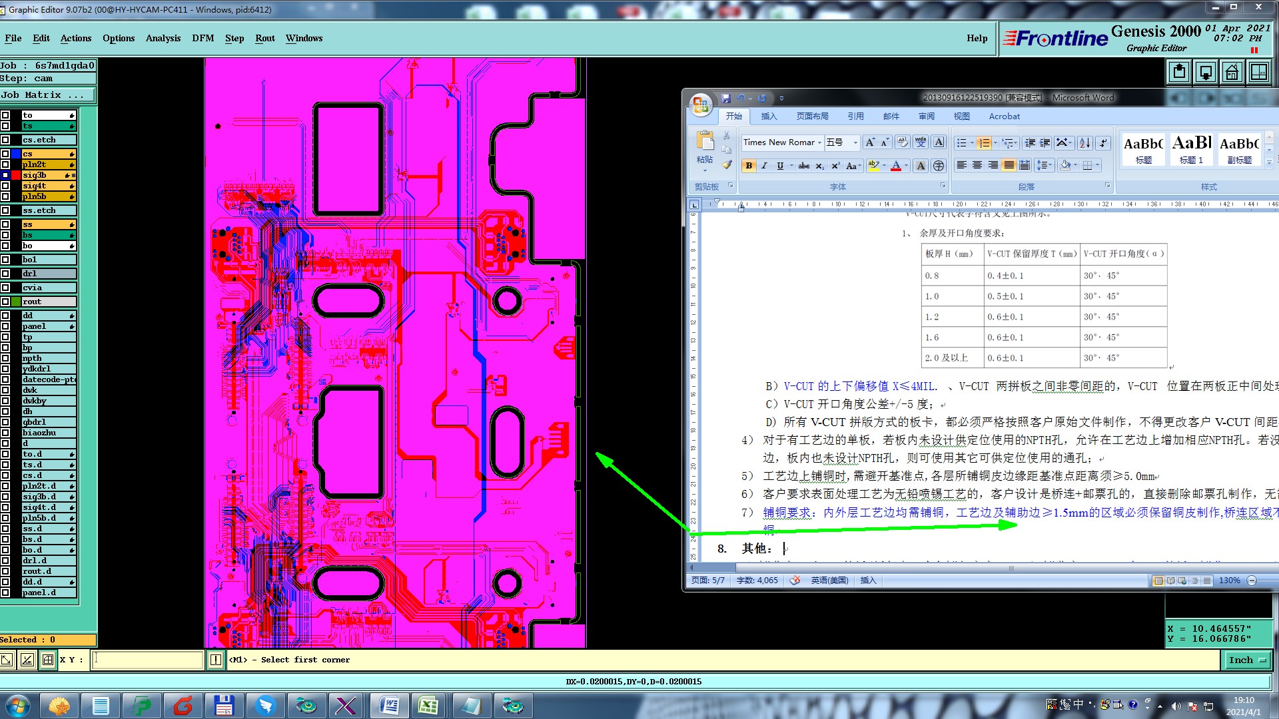The image size is (1279, 719).
Task: Switch to the 页面布局 ribbon tab
Action: tap(812, 116)
